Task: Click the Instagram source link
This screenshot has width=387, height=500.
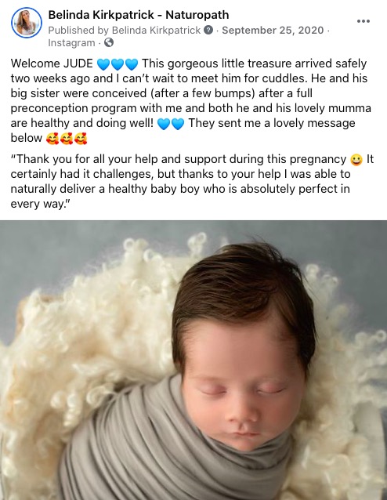Action: click(71, 43)
